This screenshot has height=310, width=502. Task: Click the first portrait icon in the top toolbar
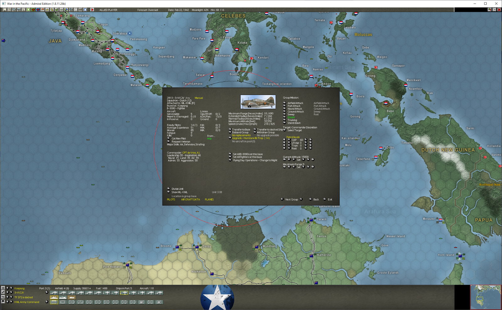[5, 10]
